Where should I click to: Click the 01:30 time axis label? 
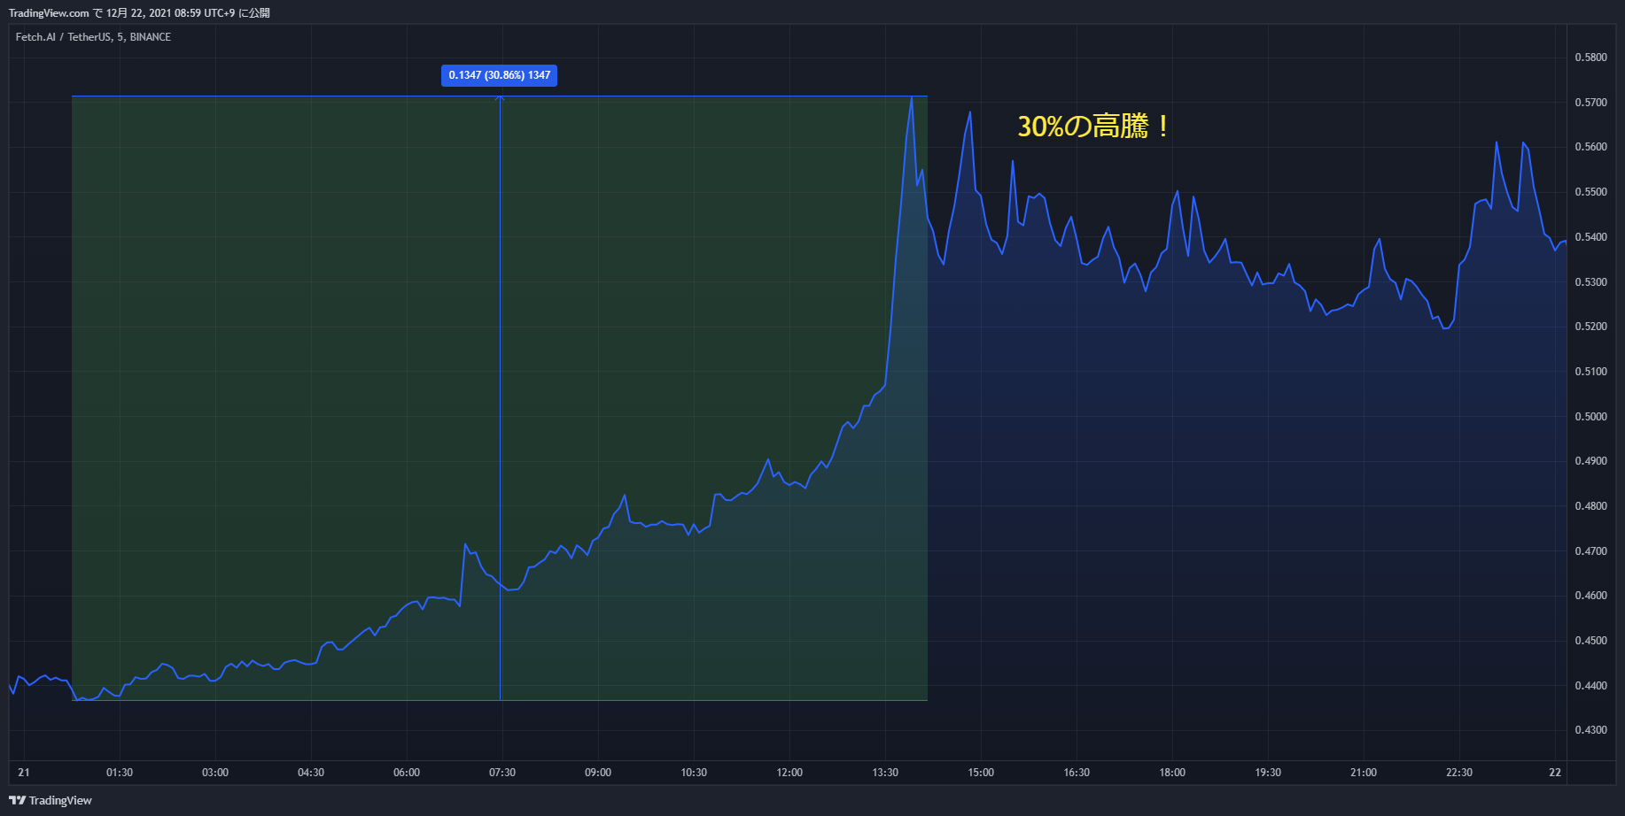[120, 773]
